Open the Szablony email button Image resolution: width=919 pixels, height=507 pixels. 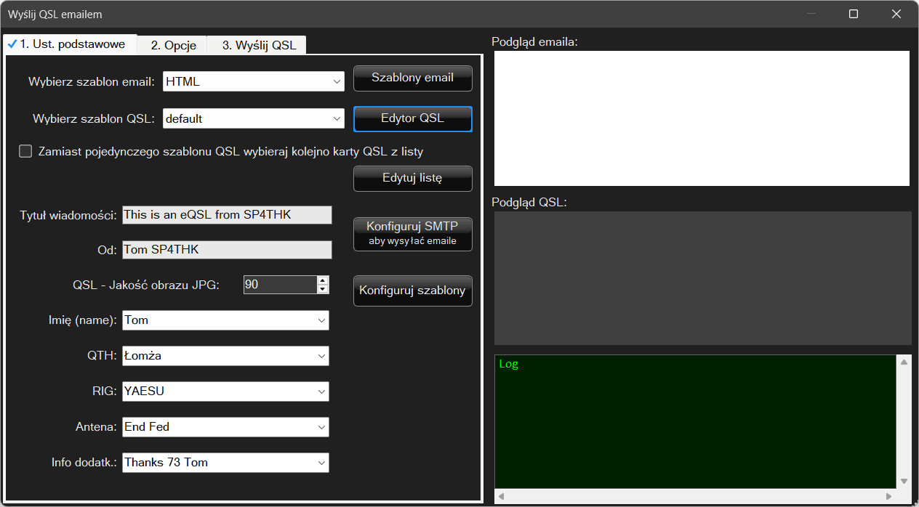[412, 78]
